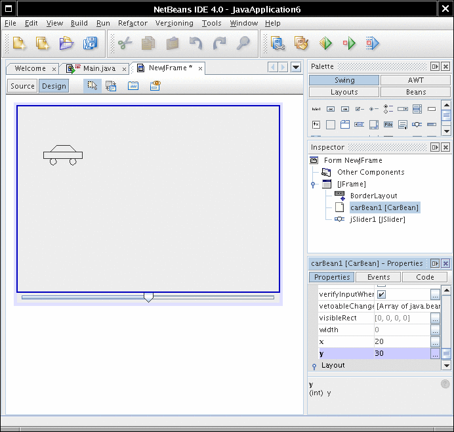The height and width of the screenshot is (432, 454).
Task: Select the AWT palette category
Action: tap(415, 80)
